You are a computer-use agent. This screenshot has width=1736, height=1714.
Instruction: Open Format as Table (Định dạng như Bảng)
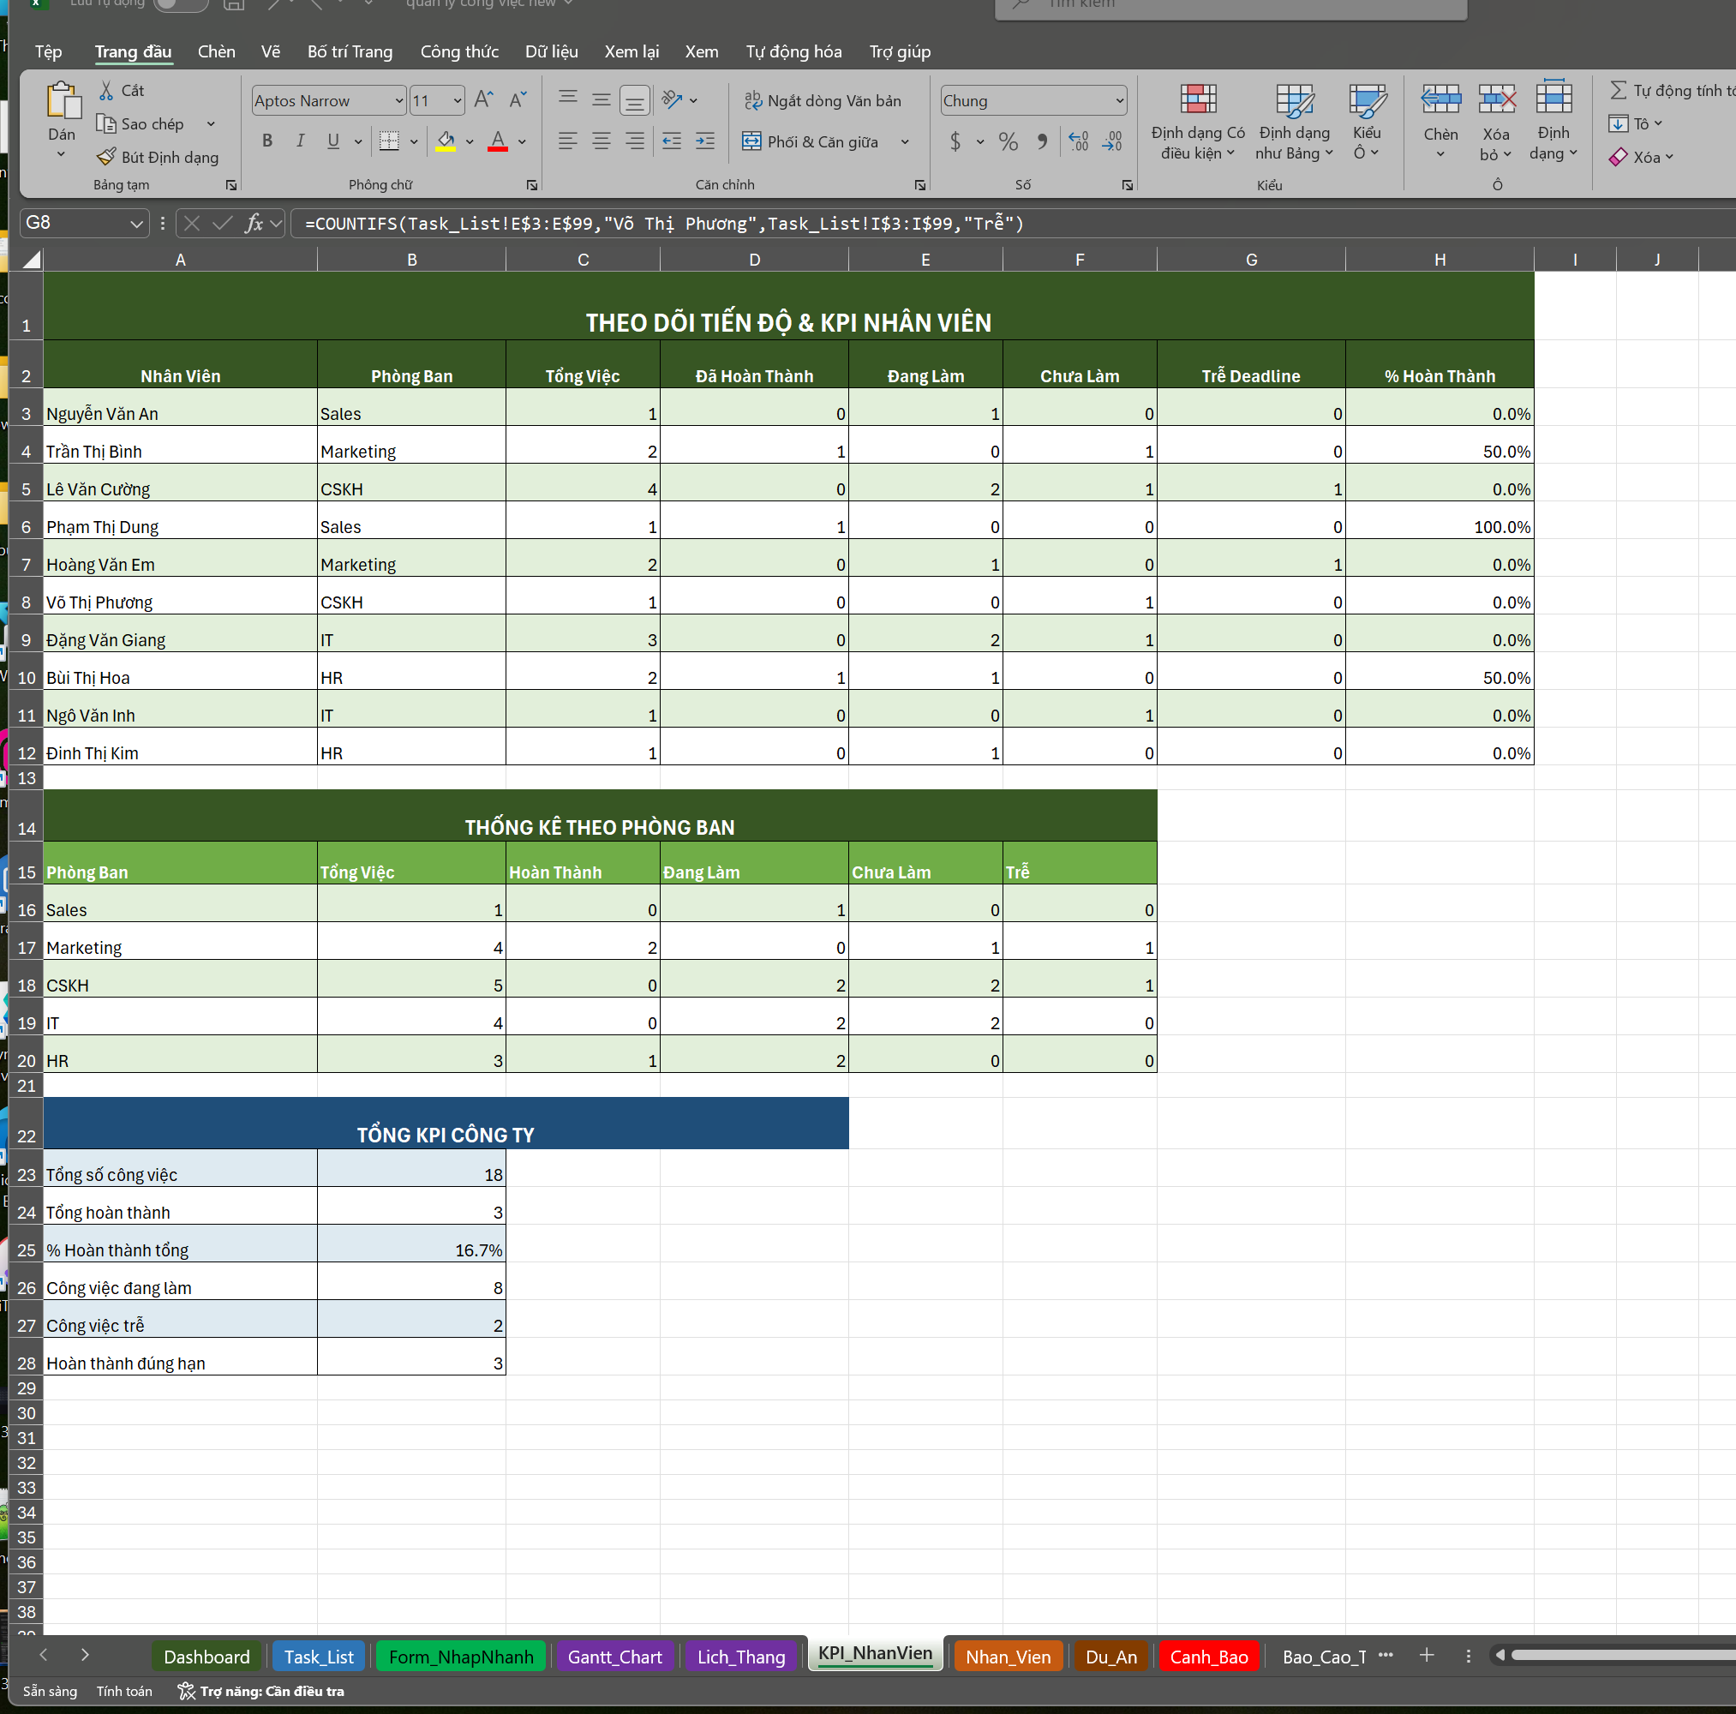tap(1294, 123)
